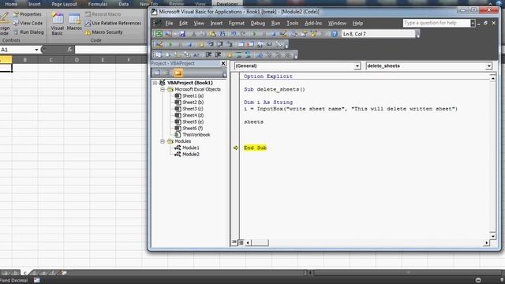This screenshot has height=284, width=505.
Task: Select Sheet3 (c) in the project tree
Action: (x=193, y=109)
